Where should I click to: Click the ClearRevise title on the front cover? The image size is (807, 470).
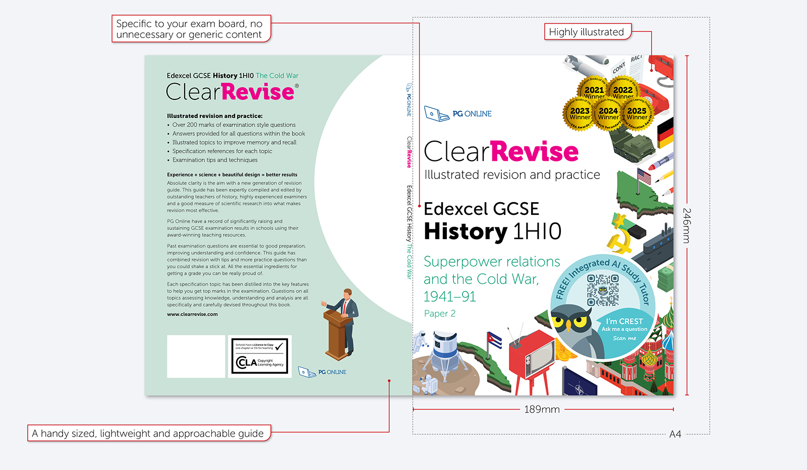click(x=501, y=152)
